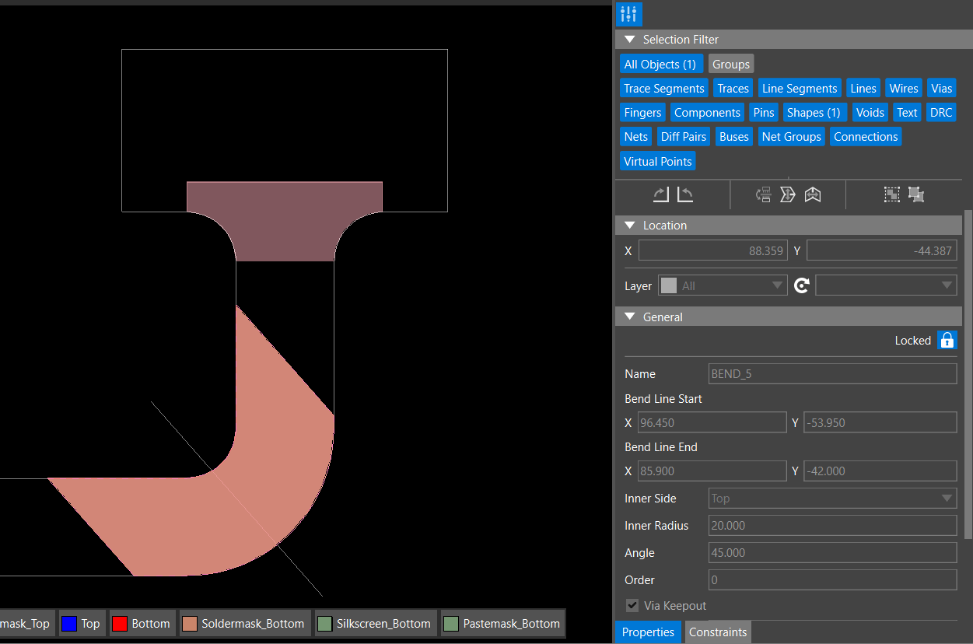Click the rotate counterclockwise icon
Screen dimensions: 973x644
685,194
